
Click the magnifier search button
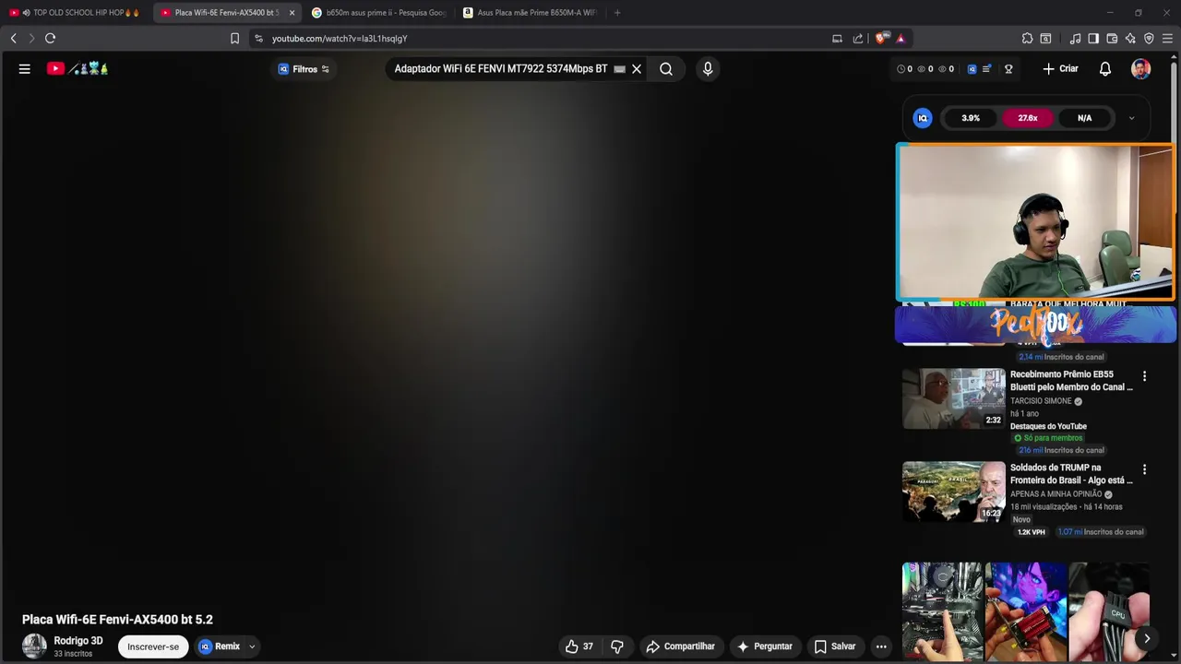point(666,69)
